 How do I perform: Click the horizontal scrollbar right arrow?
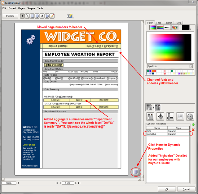pos(139,179)
